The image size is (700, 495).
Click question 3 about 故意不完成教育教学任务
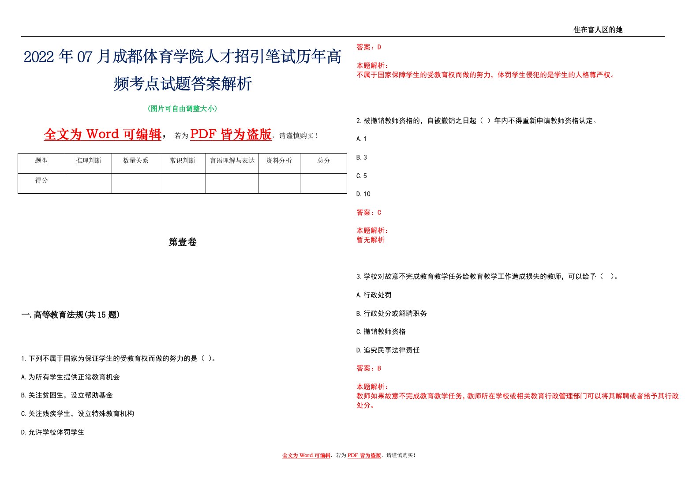pyautogui.click(x=488, y=277)
